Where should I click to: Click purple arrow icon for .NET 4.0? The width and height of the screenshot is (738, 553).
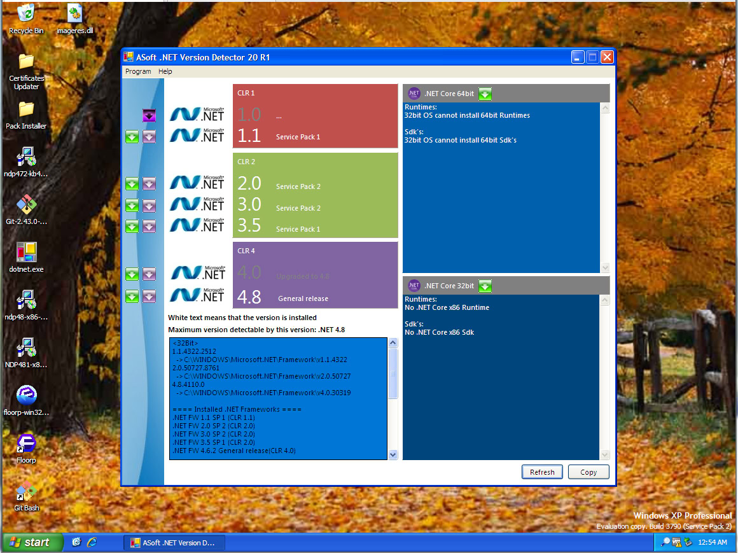pos(150,274)
